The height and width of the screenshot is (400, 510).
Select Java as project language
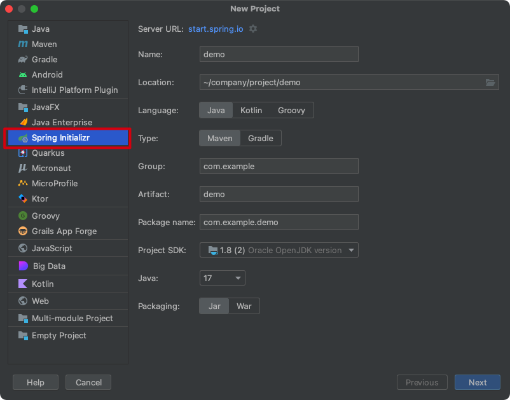tap(216, 110)
